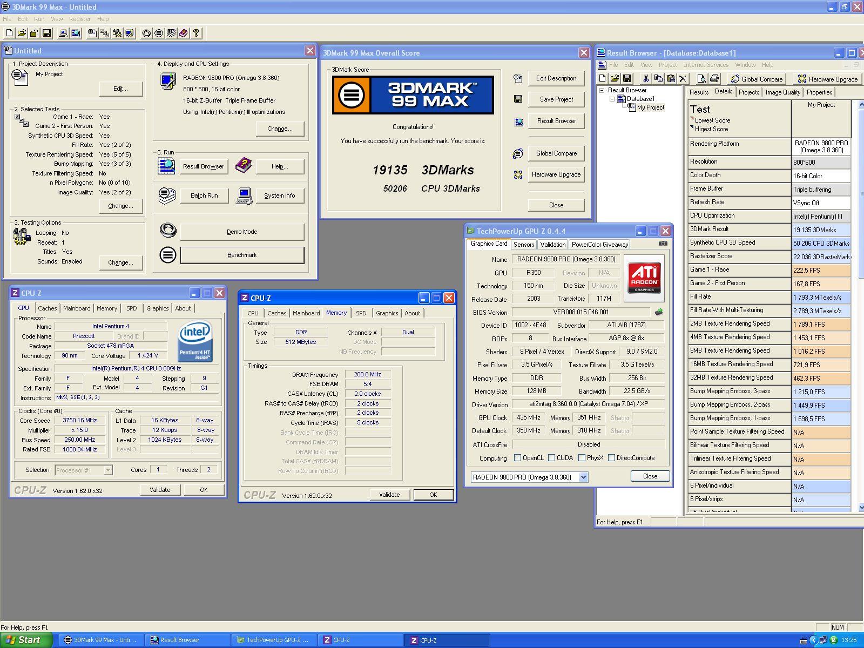Switch to Sensors tab in GPU-Z
Screen dimensions: 864x648
524,245
